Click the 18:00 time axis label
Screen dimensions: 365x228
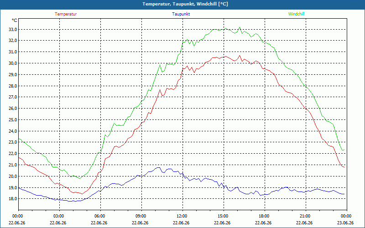click(264, 216)
